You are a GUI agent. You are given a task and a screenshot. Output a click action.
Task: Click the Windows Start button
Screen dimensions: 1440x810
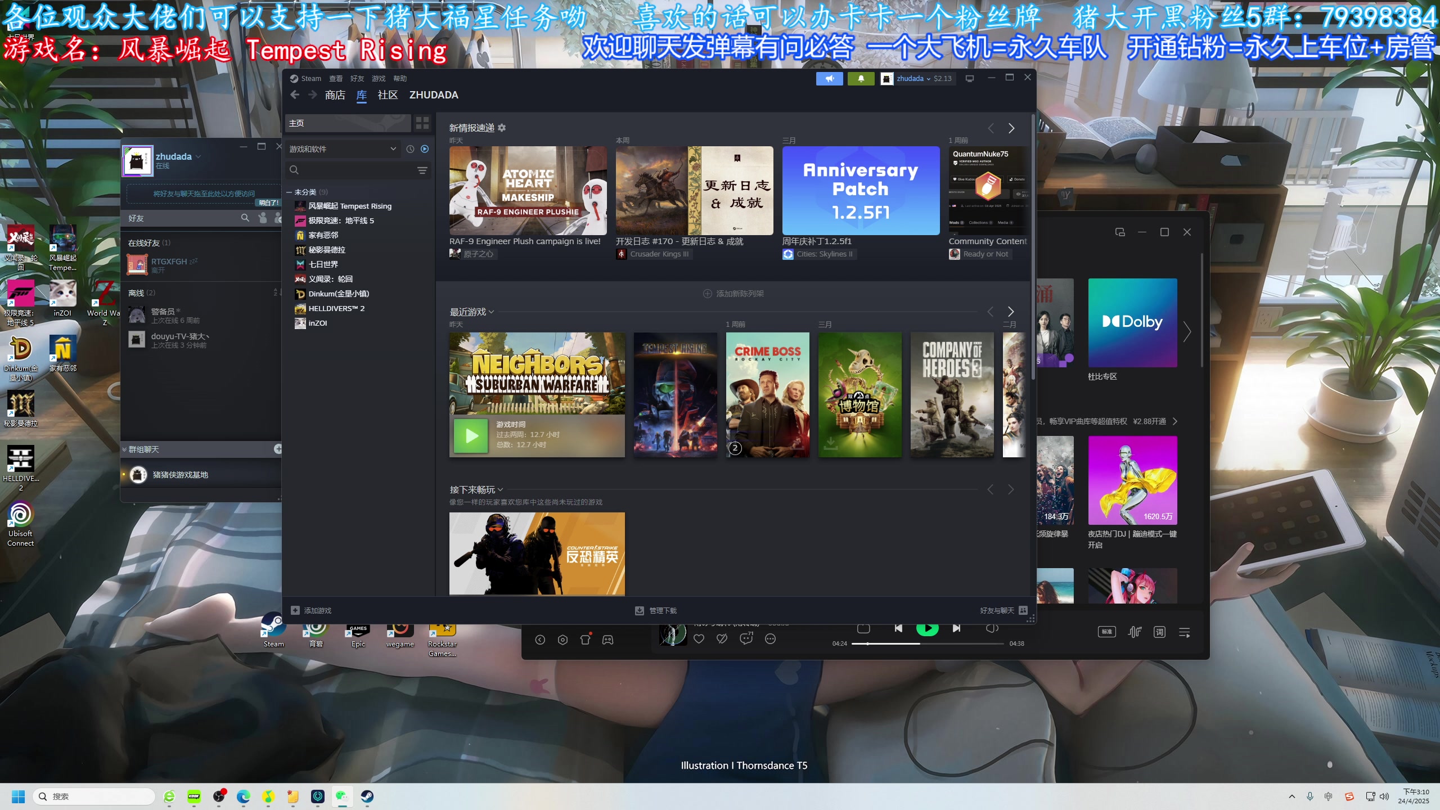pos(19,796)
